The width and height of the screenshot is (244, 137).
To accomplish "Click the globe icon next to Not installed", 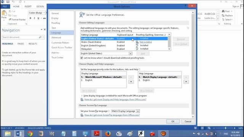I will pos(137,42).
